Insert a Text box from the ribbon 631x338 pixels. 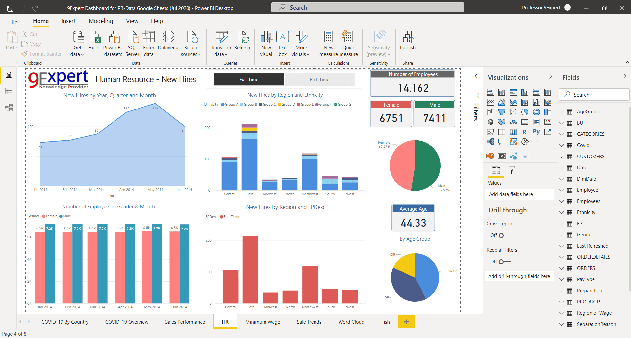[x=282, y=43]
